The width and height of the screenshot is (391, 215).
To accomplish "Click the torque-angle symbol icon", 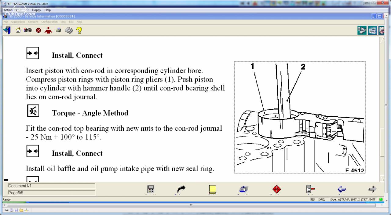I will [x=33, y=111].
